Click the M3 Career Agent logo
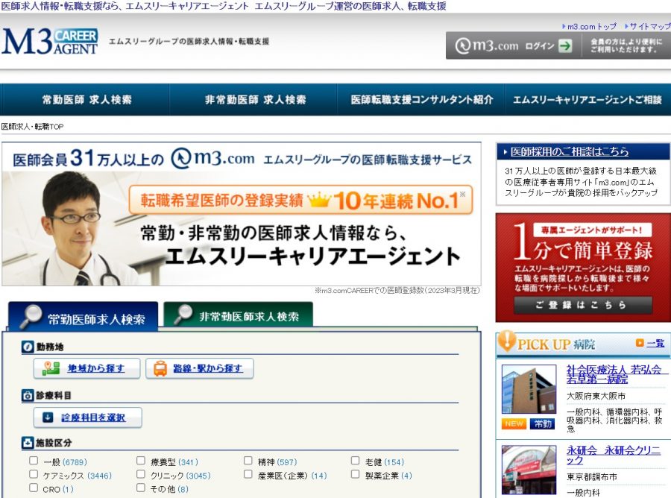The width and height of the screenshot is (671, 498). pyautogui.click(x=50, y=42)
